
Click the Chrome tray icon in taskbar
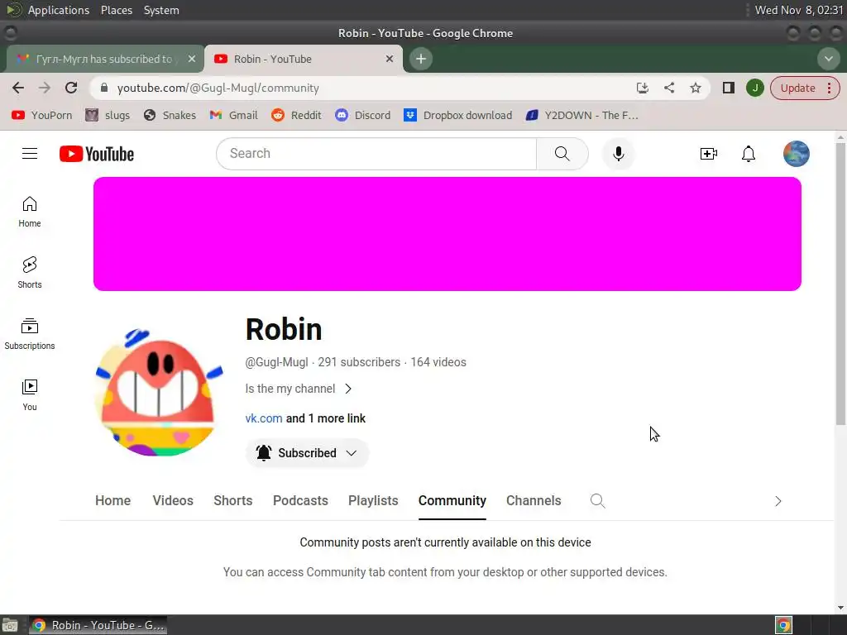coord(783,625)
